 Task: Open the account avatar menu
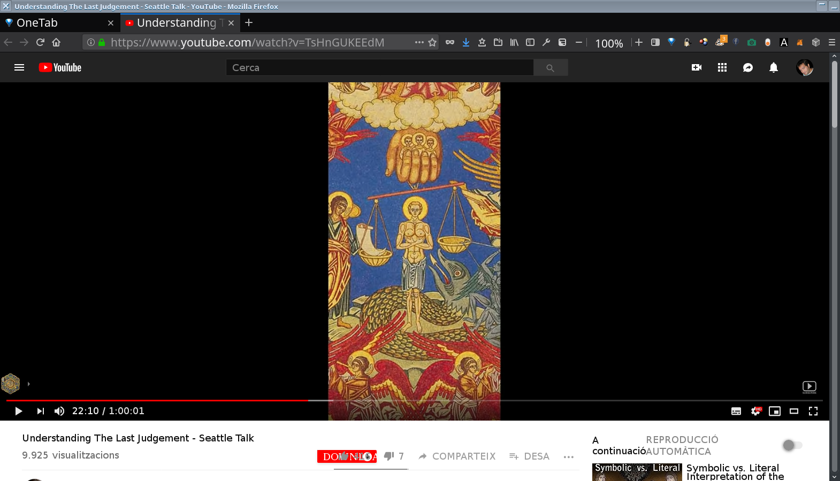(805, 67)
